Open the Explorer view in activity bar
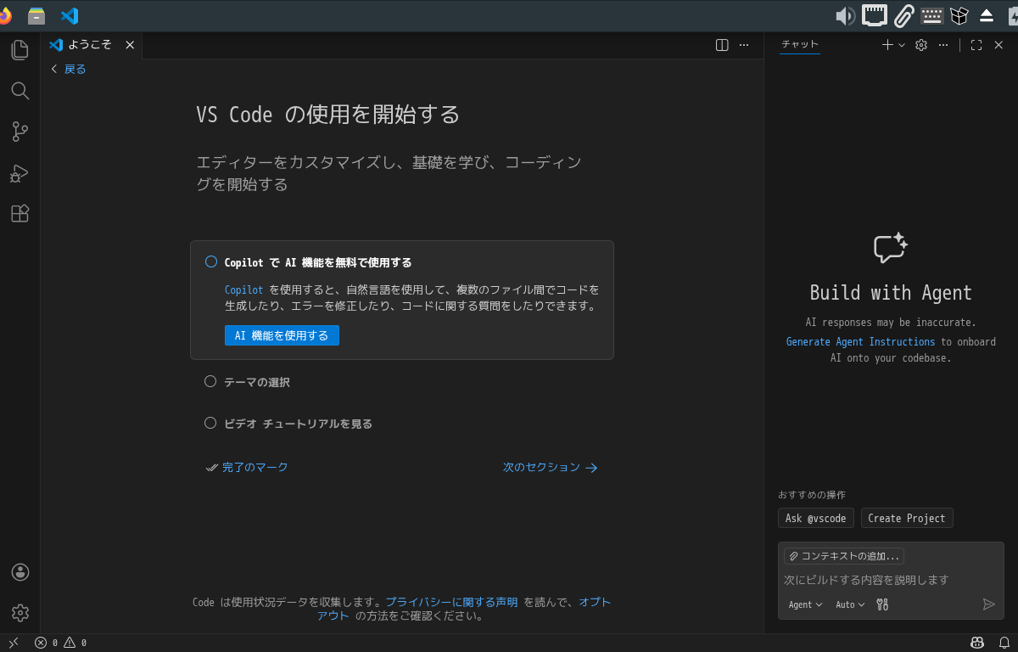Screen dimensions: 1018x652 (20, 50)
